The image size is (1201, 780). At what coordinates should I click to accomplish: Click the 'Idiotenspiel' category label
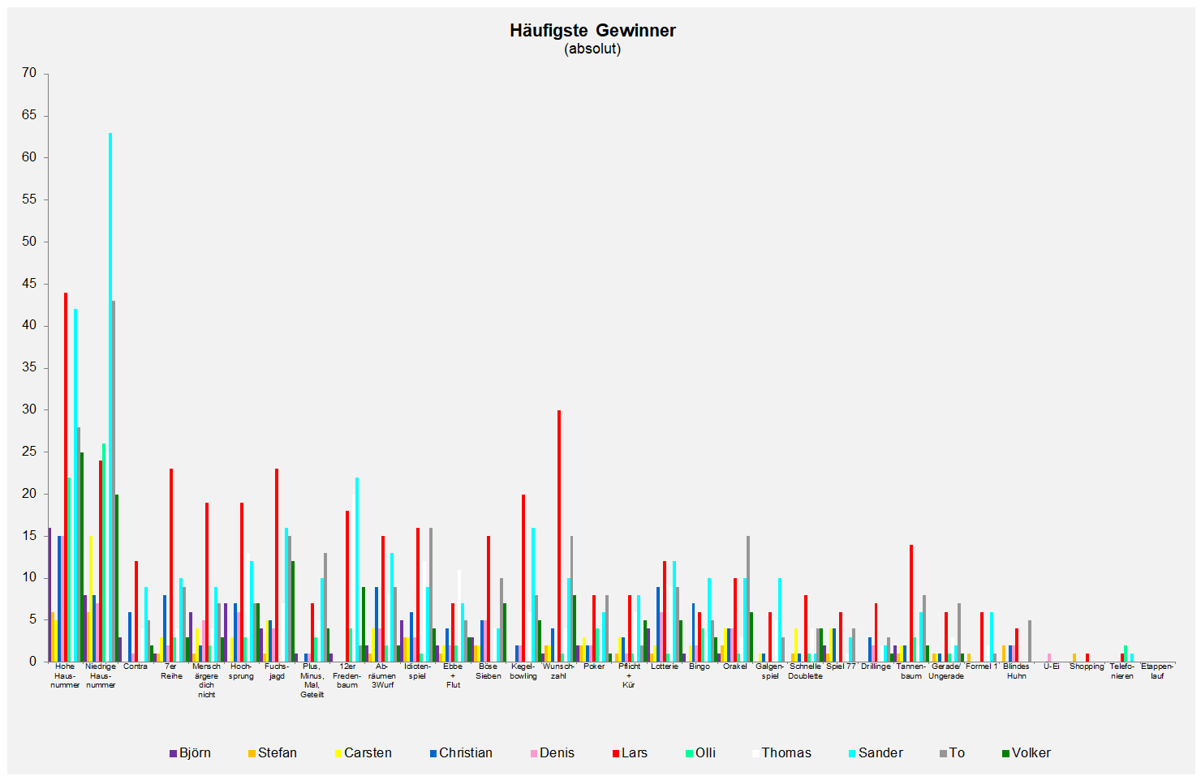417,671
